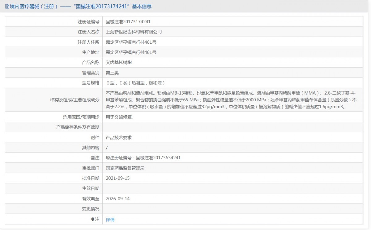Click the 生效日期 label

coord(91,188)
